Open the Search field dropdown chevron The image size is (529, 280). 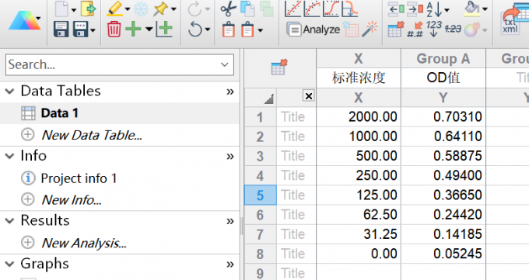pyautogui.click(x=224, y=64)
